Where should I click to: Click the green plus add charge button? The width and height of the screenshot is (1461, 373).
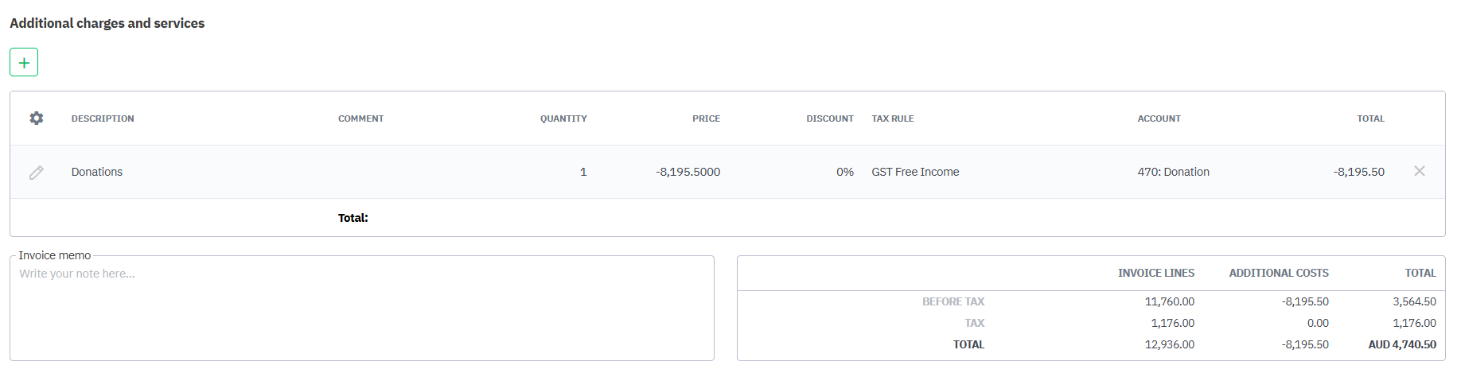coord(24,62)
